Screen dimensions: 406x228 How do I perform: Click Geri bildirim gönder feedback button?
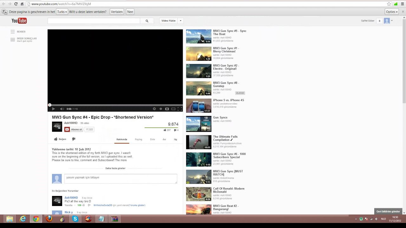pyautogui.click(x=388, y=212)
